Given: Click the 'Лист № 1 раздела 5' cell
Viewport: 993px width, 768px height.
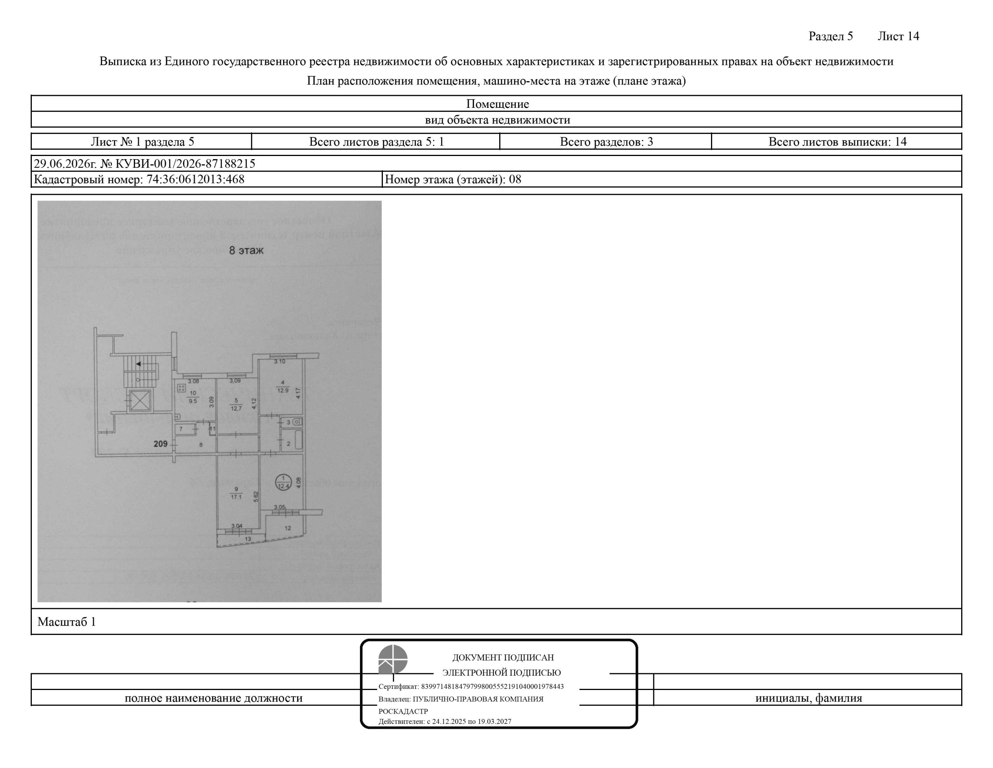Looking at the screenshot, I should [x=142, y=142].
